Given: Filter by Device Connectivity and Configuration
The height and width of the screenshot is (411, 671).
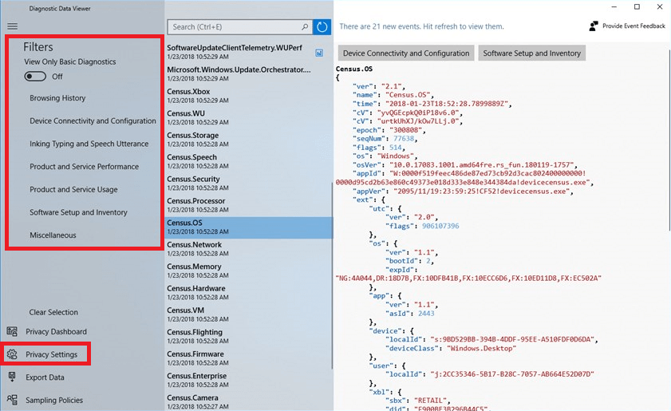Looking at the screenshot, I should coord(93,121).
